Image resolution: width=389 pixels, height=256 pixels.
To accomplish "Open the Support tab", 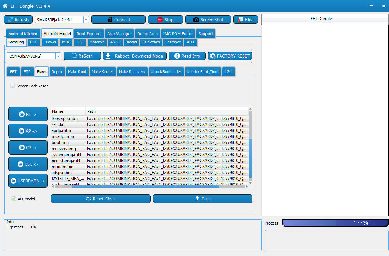I will [205, 34].
